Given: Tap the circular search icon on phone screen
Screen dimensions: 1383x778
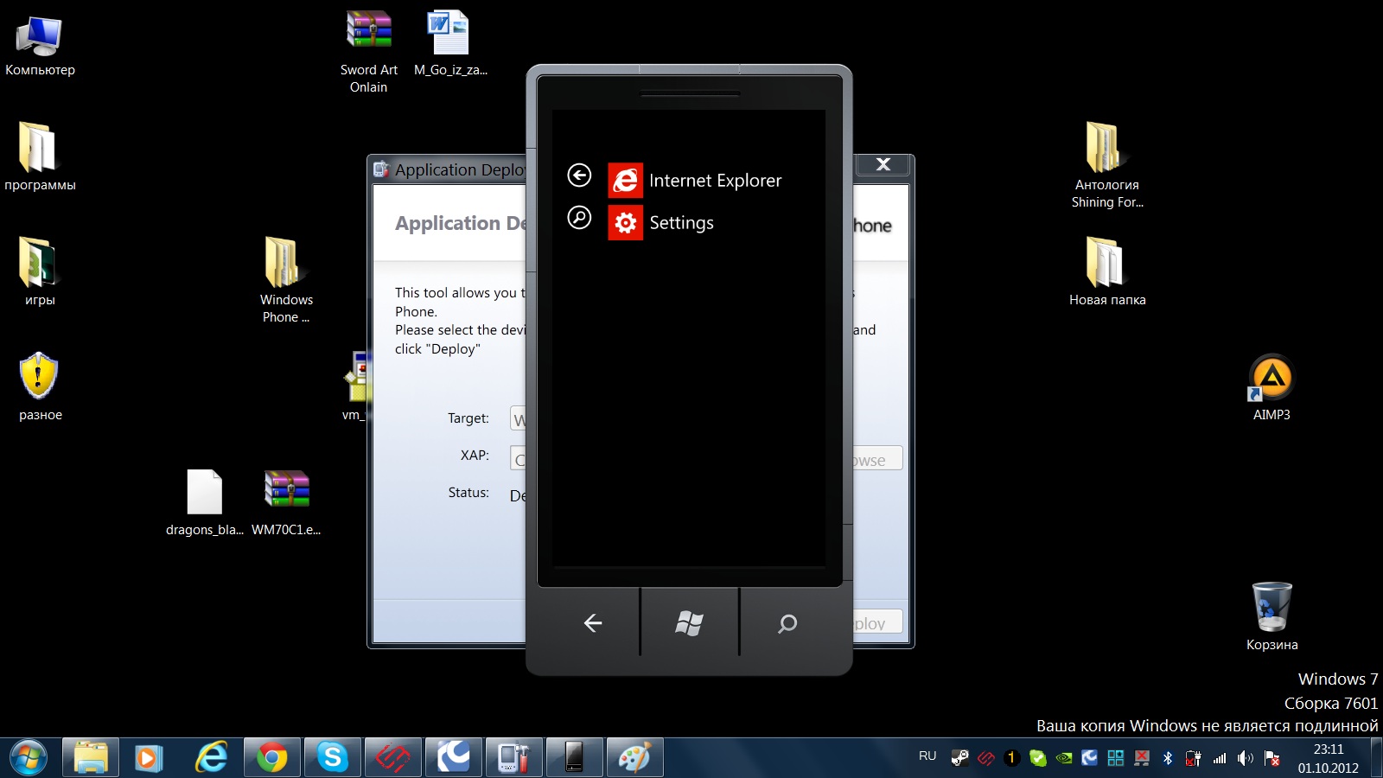Looking at the screenshot, I should pyautogui.click(x=579, y=217).
